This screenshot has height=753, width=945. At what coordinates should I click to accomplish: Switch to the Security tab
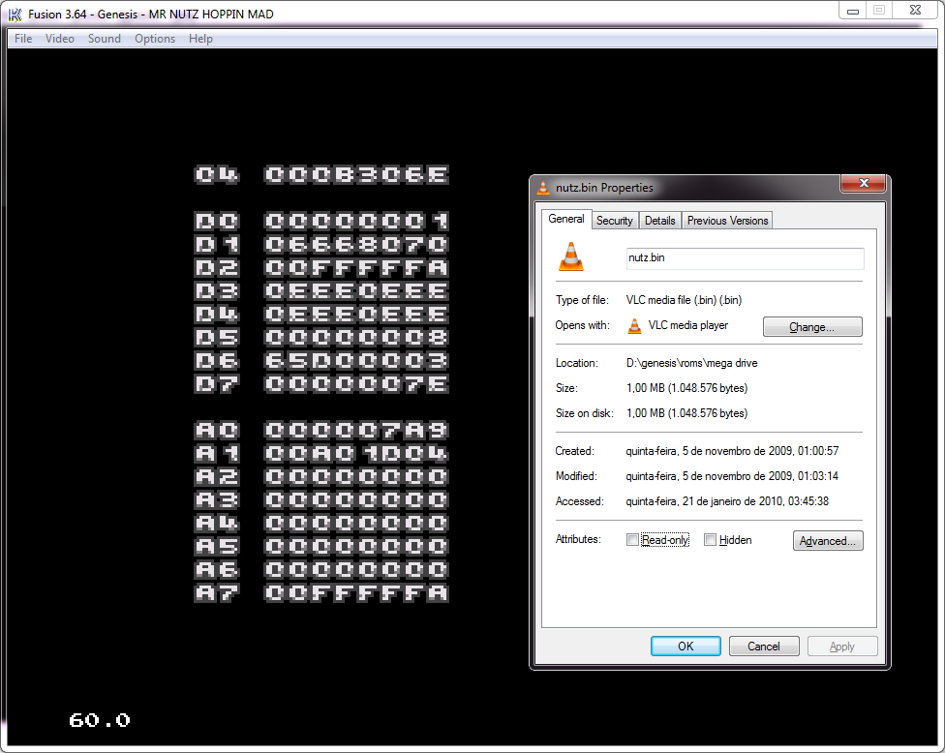click(x=615, y=221)
